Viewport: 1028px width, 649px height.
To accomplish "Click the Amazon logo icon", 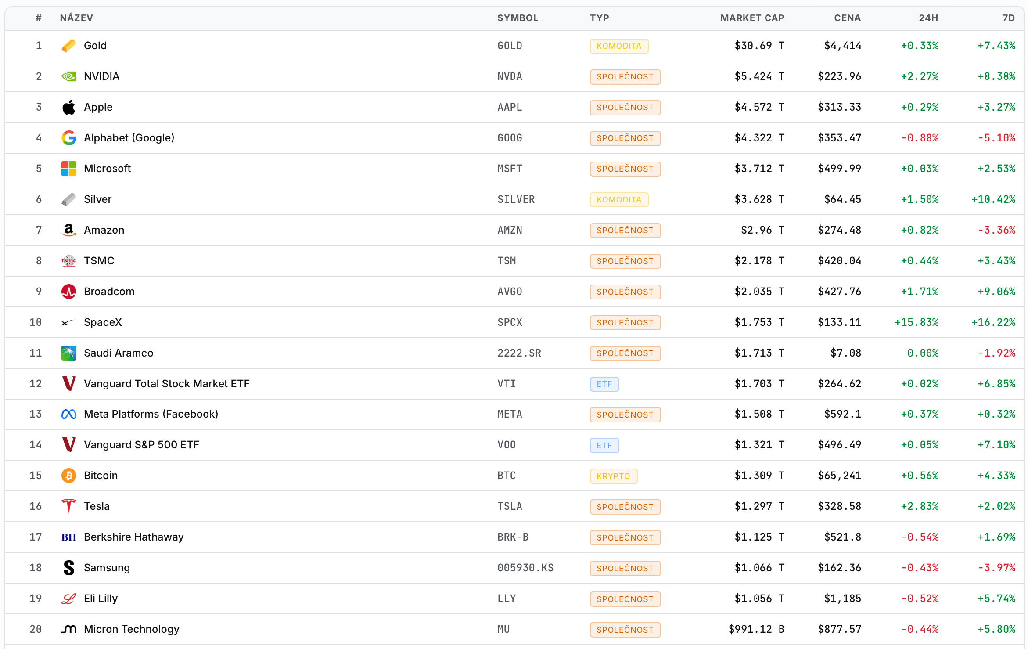I will [69, 230].
